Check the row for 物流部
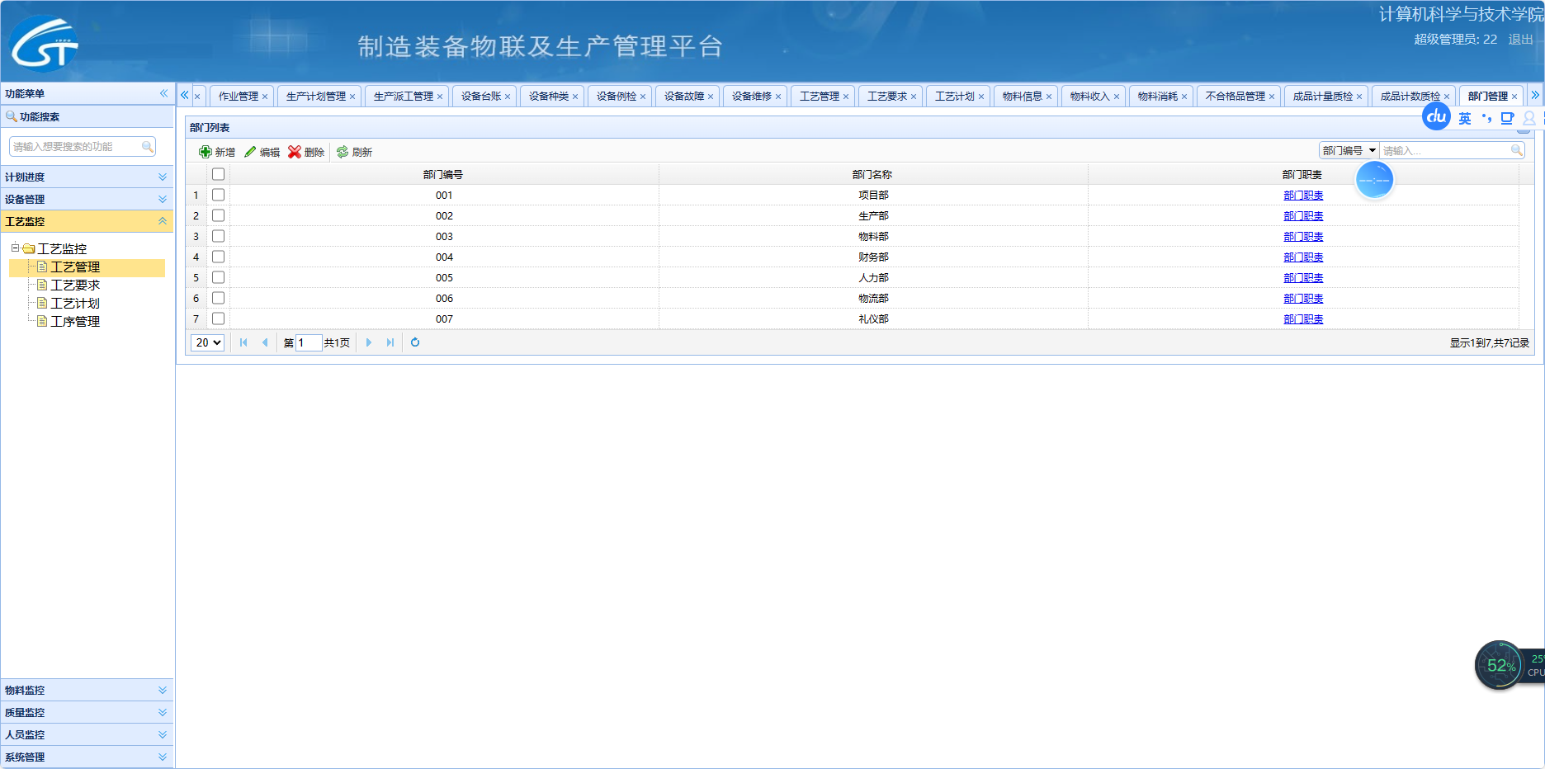Viewport: 1545px width, 769px height. [218, 298]
